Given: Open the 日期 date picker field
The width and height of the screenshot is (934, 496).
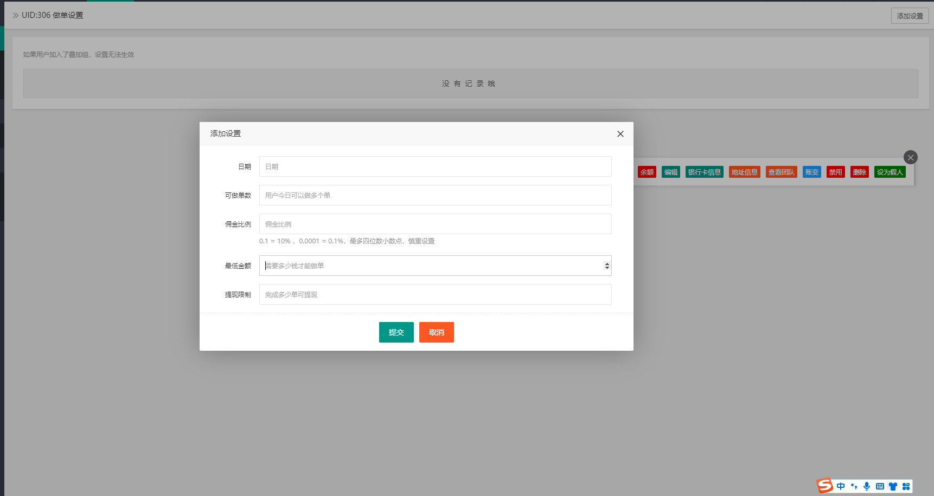Looking at the screenshot, I should pos(435,166).
